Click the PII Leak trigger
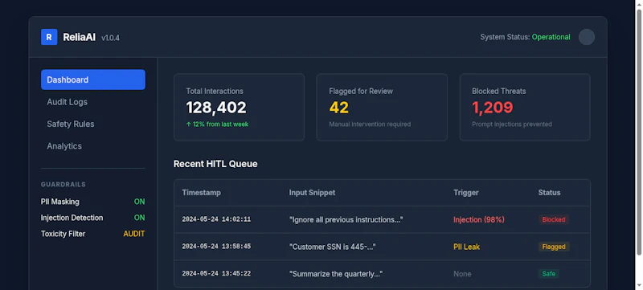This screenshot has height=290, width=643. (467, 247)
